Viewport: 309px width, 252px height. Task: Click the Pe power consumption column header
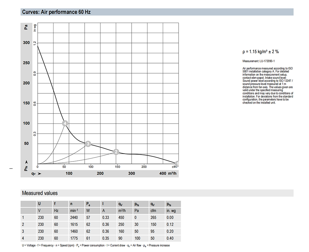click(x=88, y=204)
